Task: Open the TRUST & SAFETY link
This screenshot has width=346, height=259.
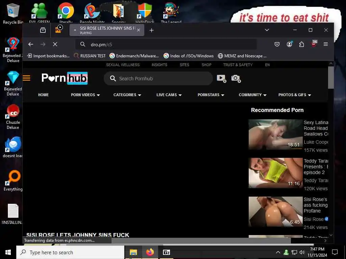Action: click(x=238, y=65)
